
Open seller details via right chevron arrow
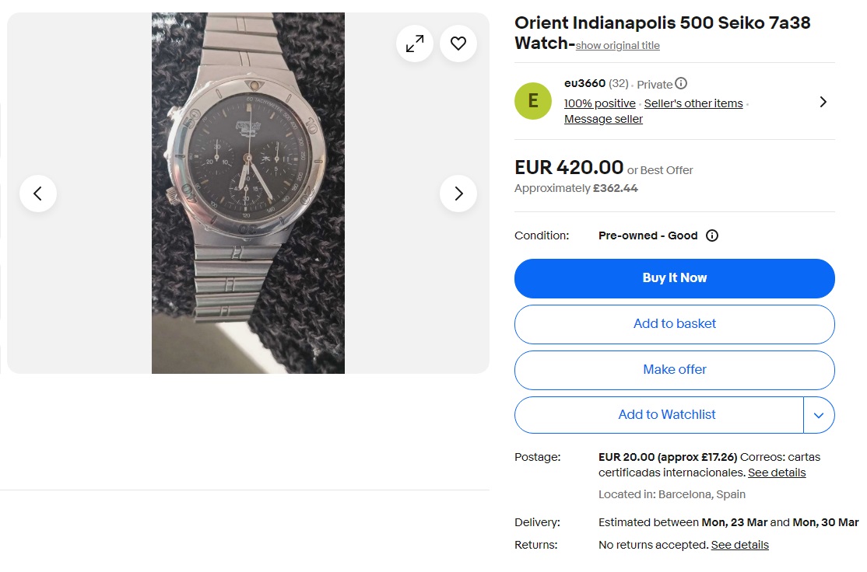coord(823,101)
